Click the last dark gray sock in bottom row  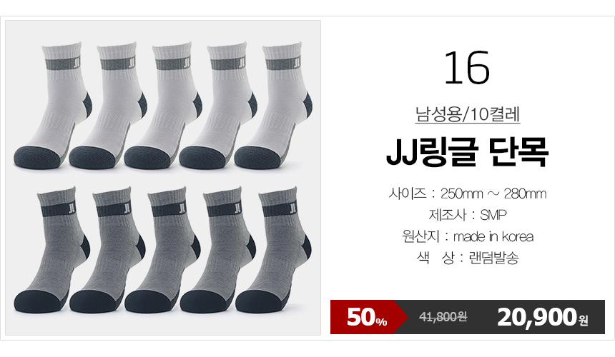coord(273,250)
